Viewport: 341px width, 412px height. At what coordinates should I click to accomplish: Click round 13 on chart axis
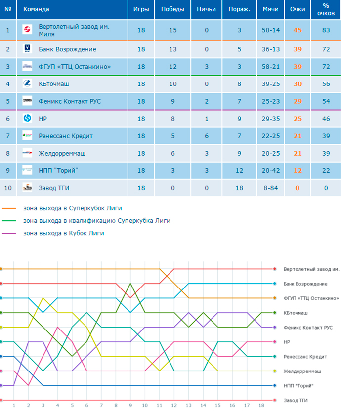click(188, 406)
